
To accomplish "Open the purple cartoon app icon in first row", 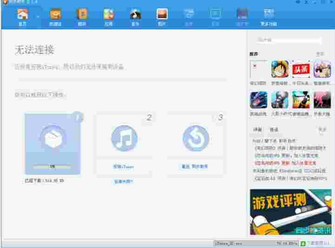I will coord(322,69).
